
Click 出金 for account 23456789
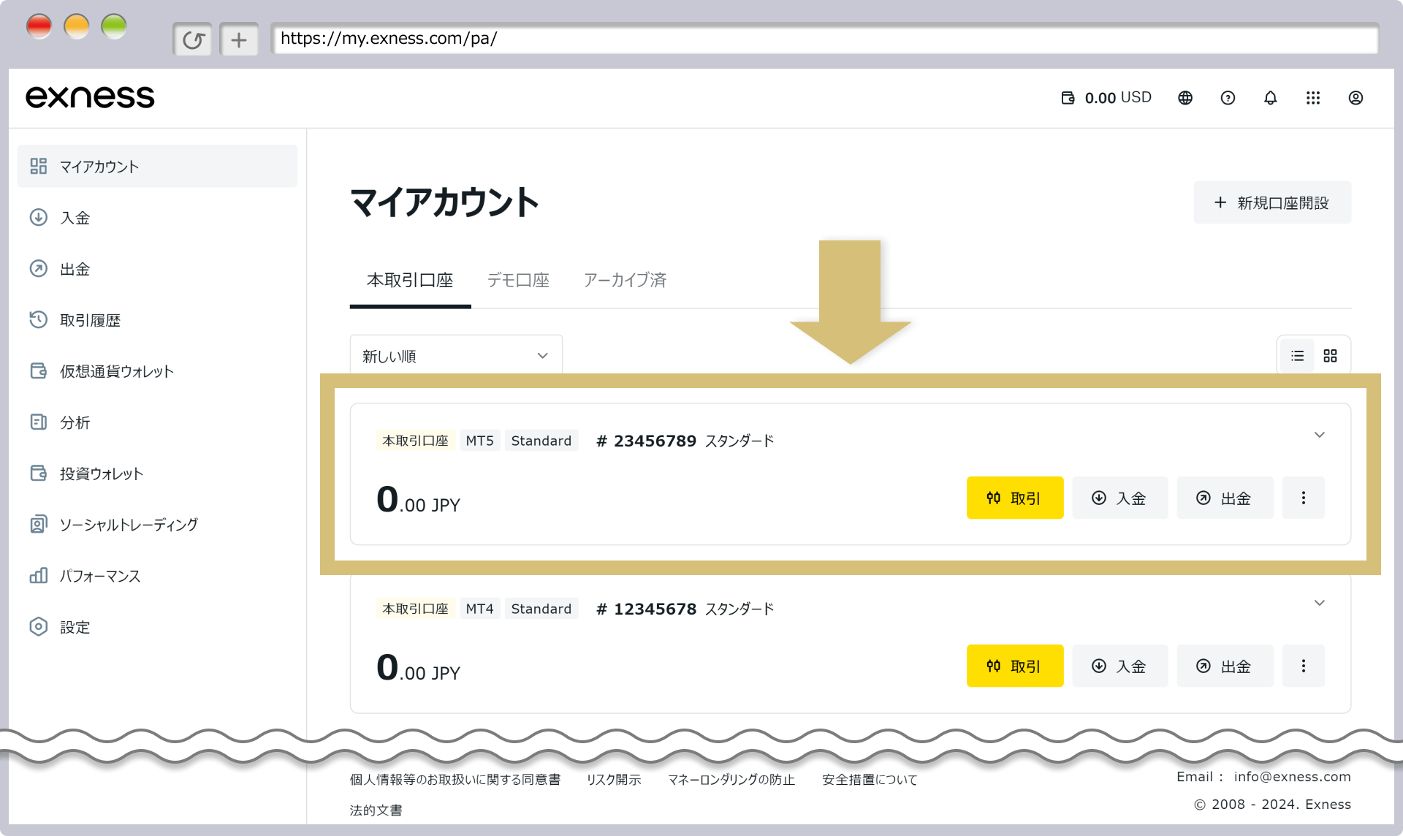pyautogui.click(x=1225, y=498)
